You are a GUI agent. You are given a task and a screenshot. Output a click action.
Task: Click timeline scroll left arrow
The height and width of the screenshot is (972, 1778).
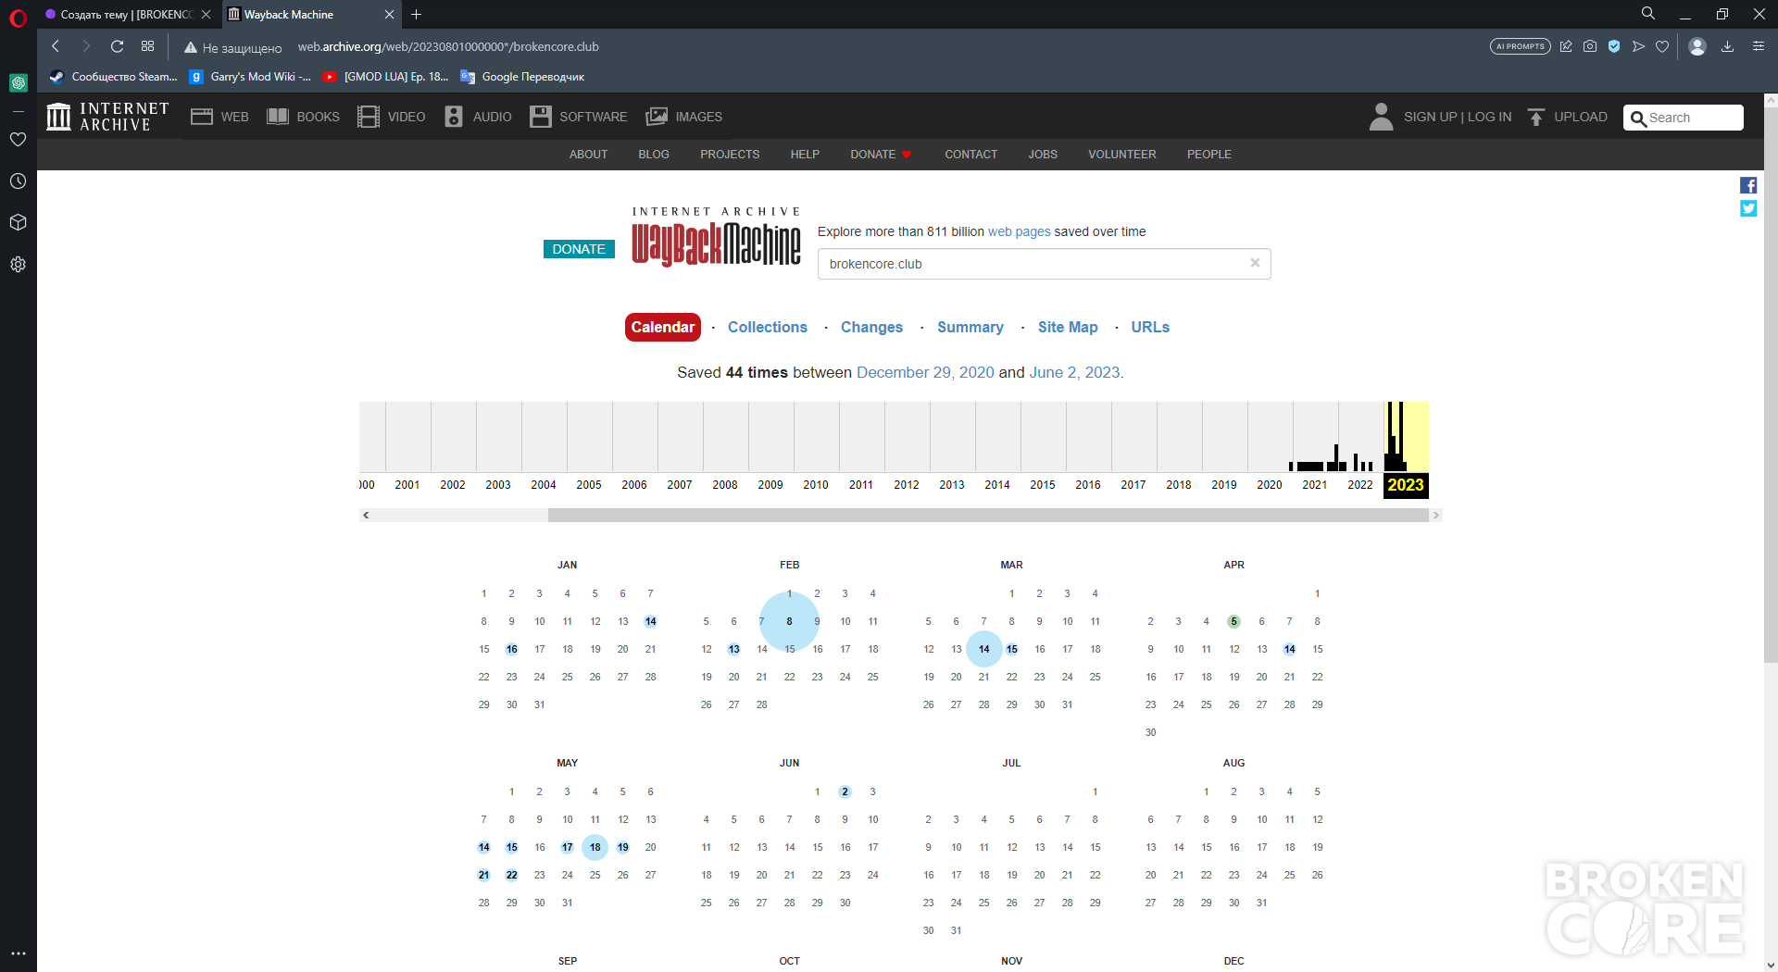point(367,516)
